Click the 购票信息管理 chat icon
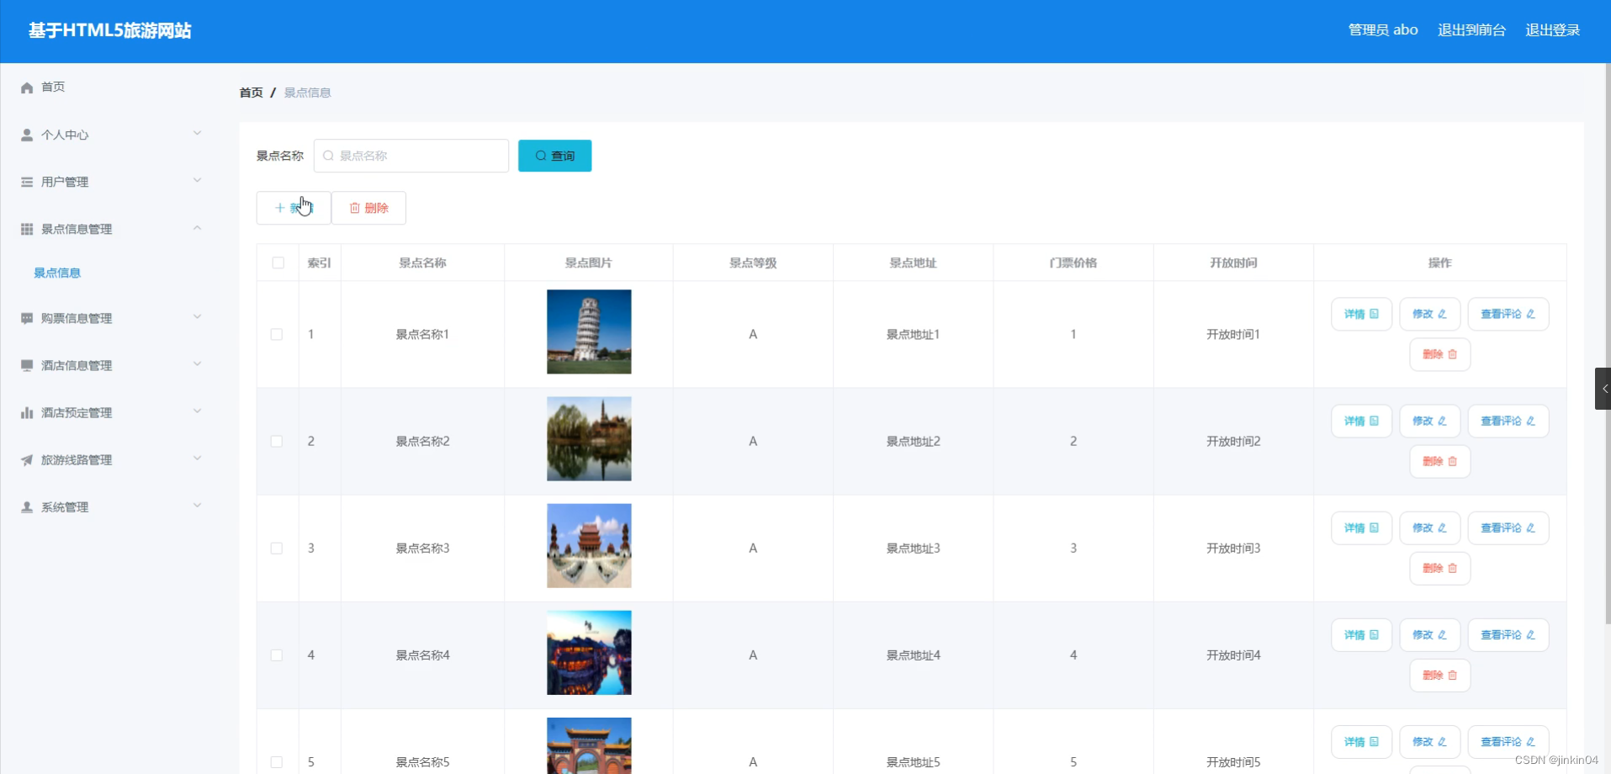 (x=27, y=318)
